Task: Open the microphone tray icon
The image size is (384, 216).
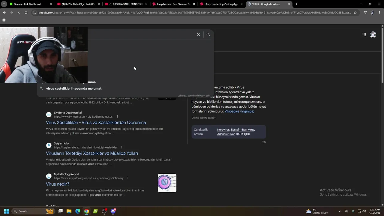Action: tap(353, 211)
